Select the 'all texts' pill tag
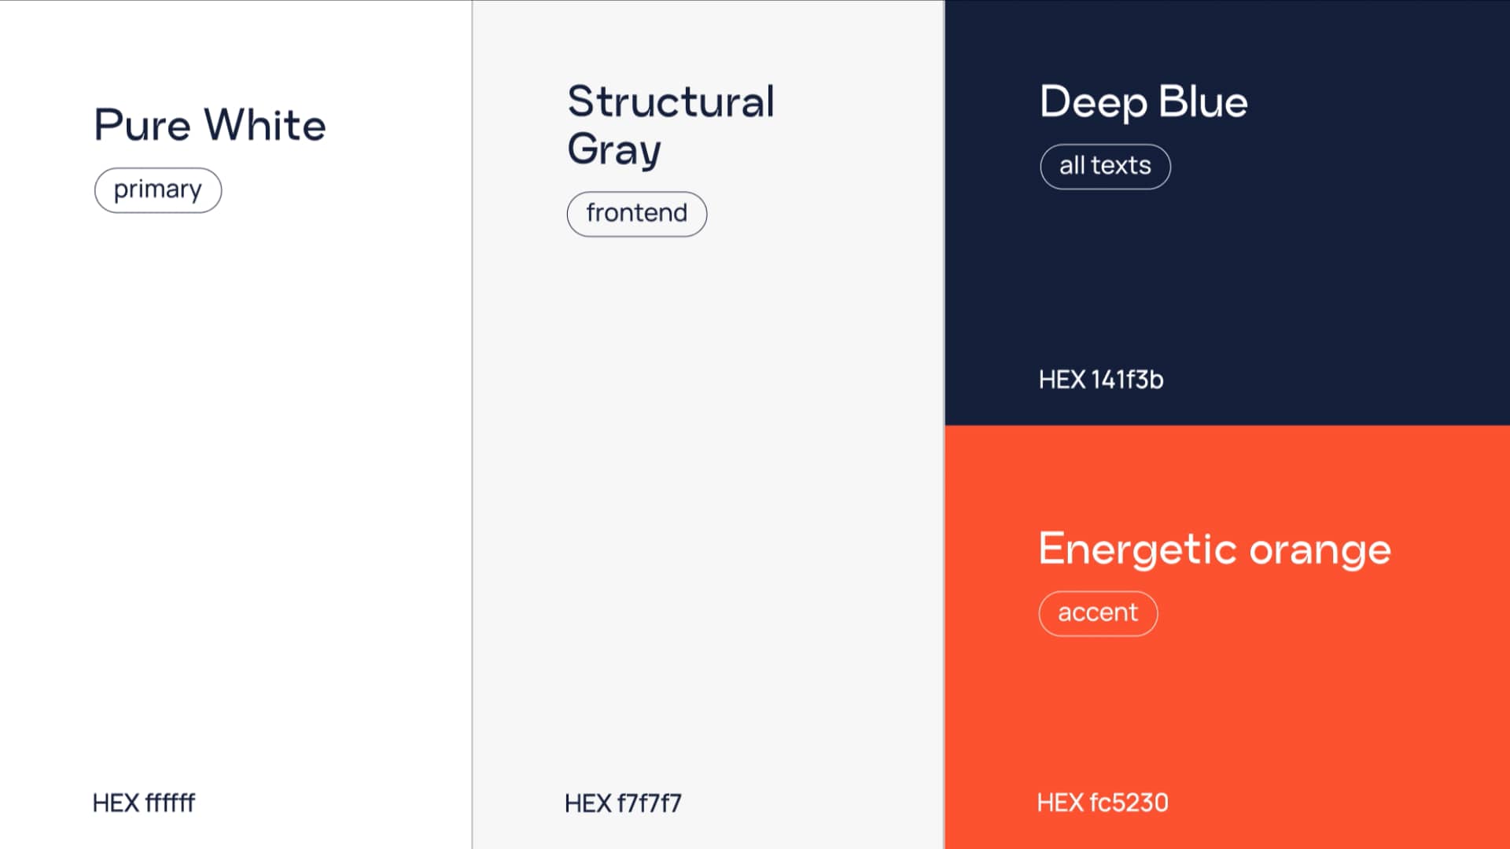 pyautogui.click(x=1105, y=167)
